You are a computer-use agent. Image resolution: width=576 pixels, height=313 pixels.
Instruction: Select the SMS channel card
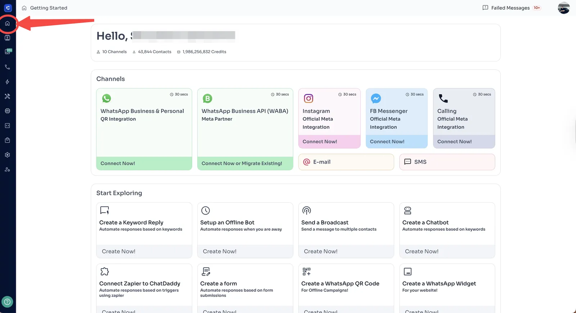[x=447, y=162]
